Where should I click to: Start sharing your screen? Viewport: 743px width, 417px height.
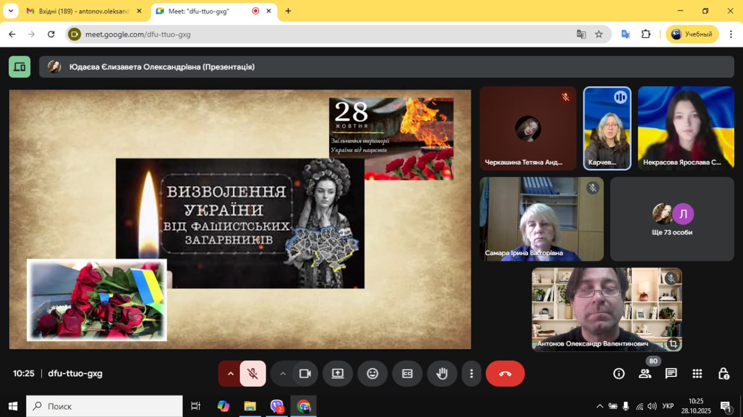pos(338,374)
